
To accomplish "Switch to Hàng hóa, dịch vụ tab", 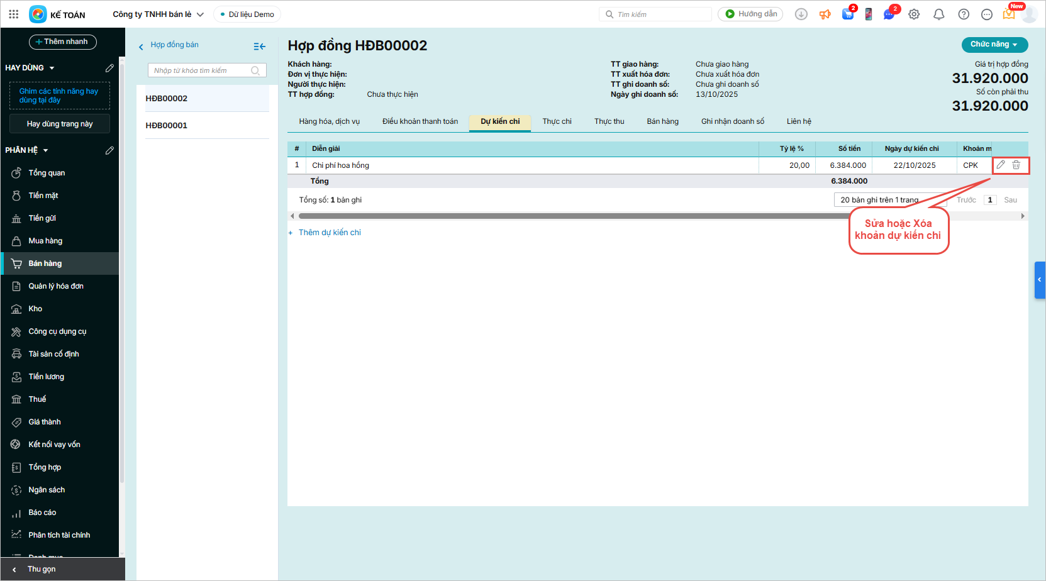I will click(x=329, y=121).
